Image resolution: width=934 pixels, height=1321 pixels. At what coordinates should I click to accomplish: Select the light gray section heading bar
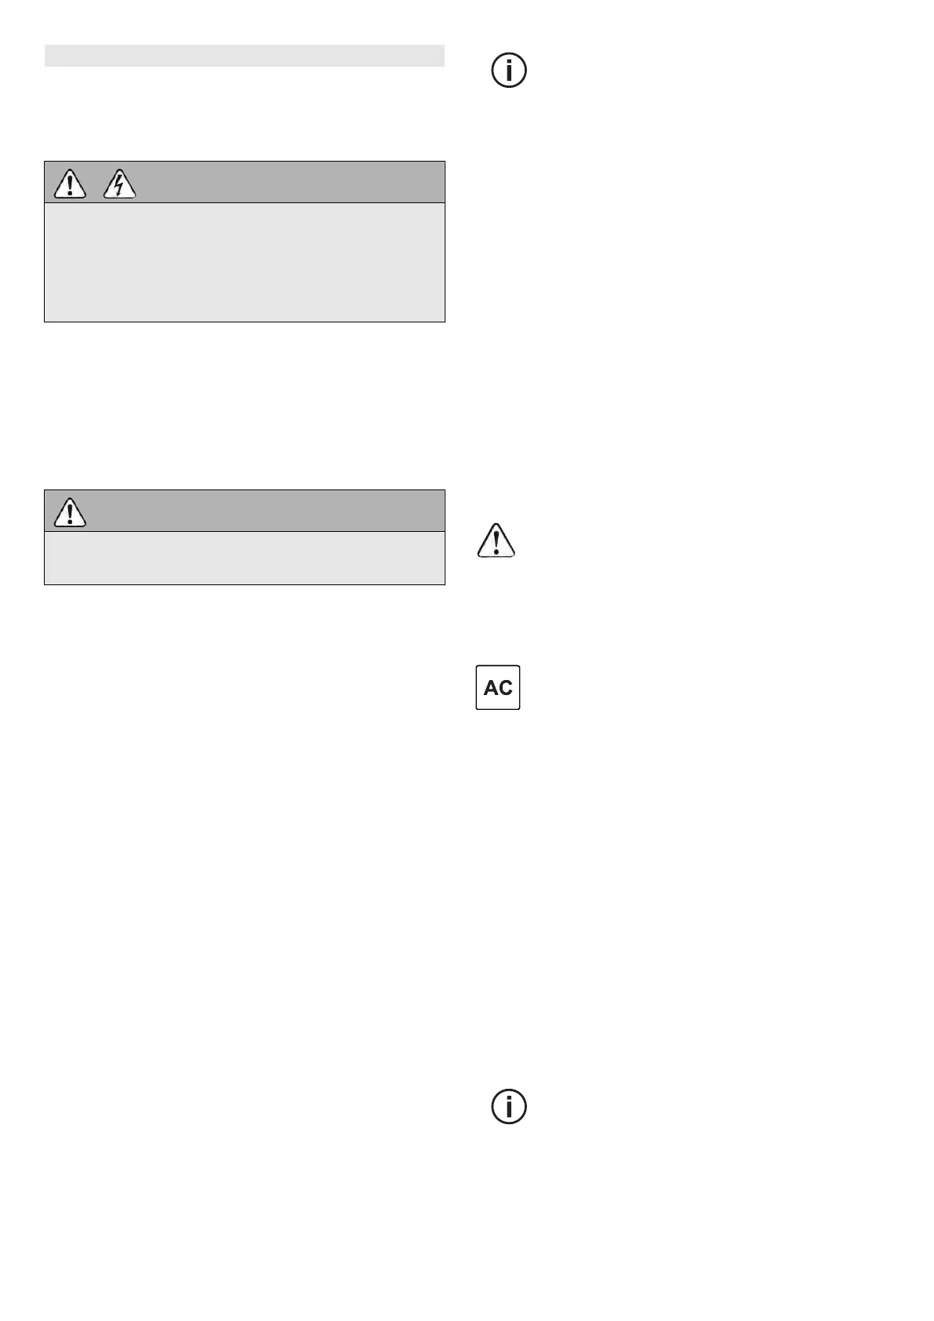pos(244,56)
